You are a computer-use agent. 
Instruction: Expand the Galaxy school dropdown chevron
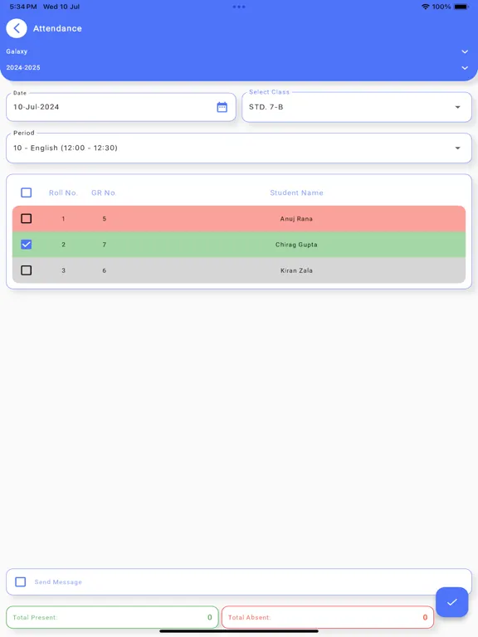coord(465,51)
